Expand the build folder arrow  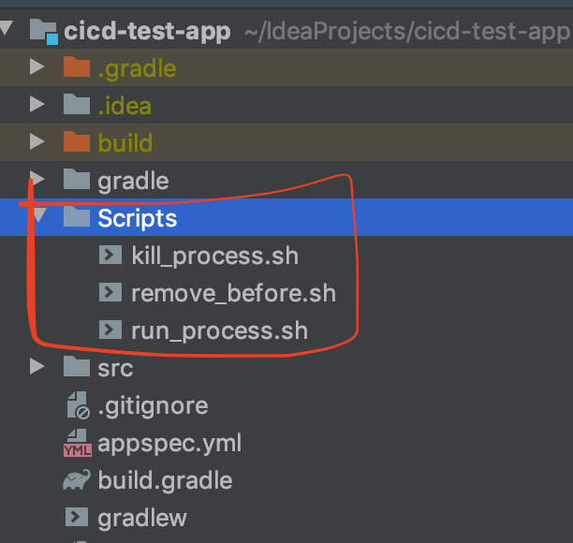coord(37,141)
